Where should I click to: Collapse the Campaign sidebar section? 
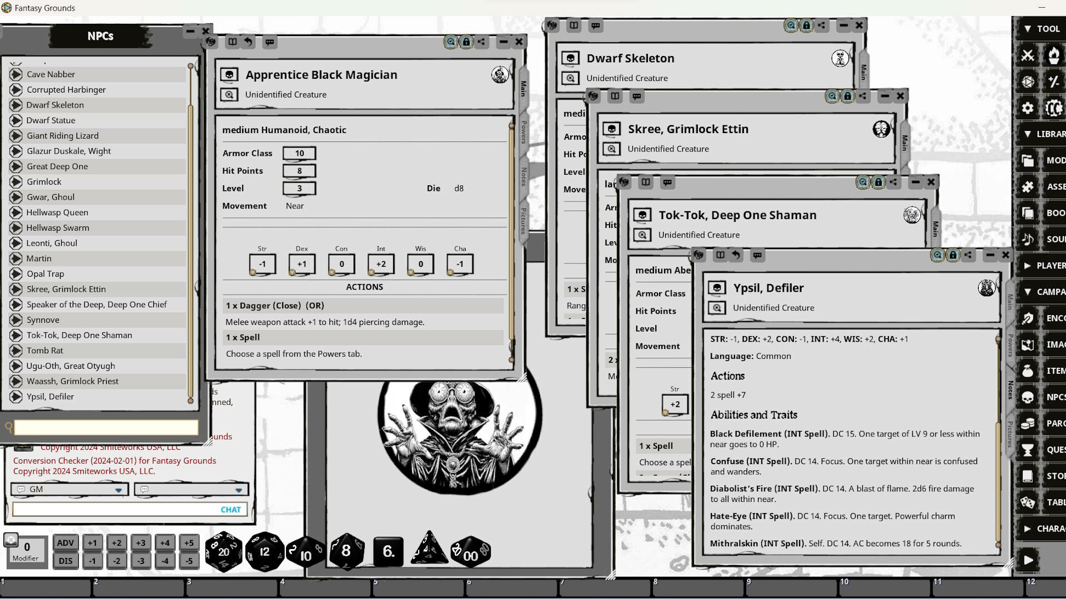tap(1028, 292)
